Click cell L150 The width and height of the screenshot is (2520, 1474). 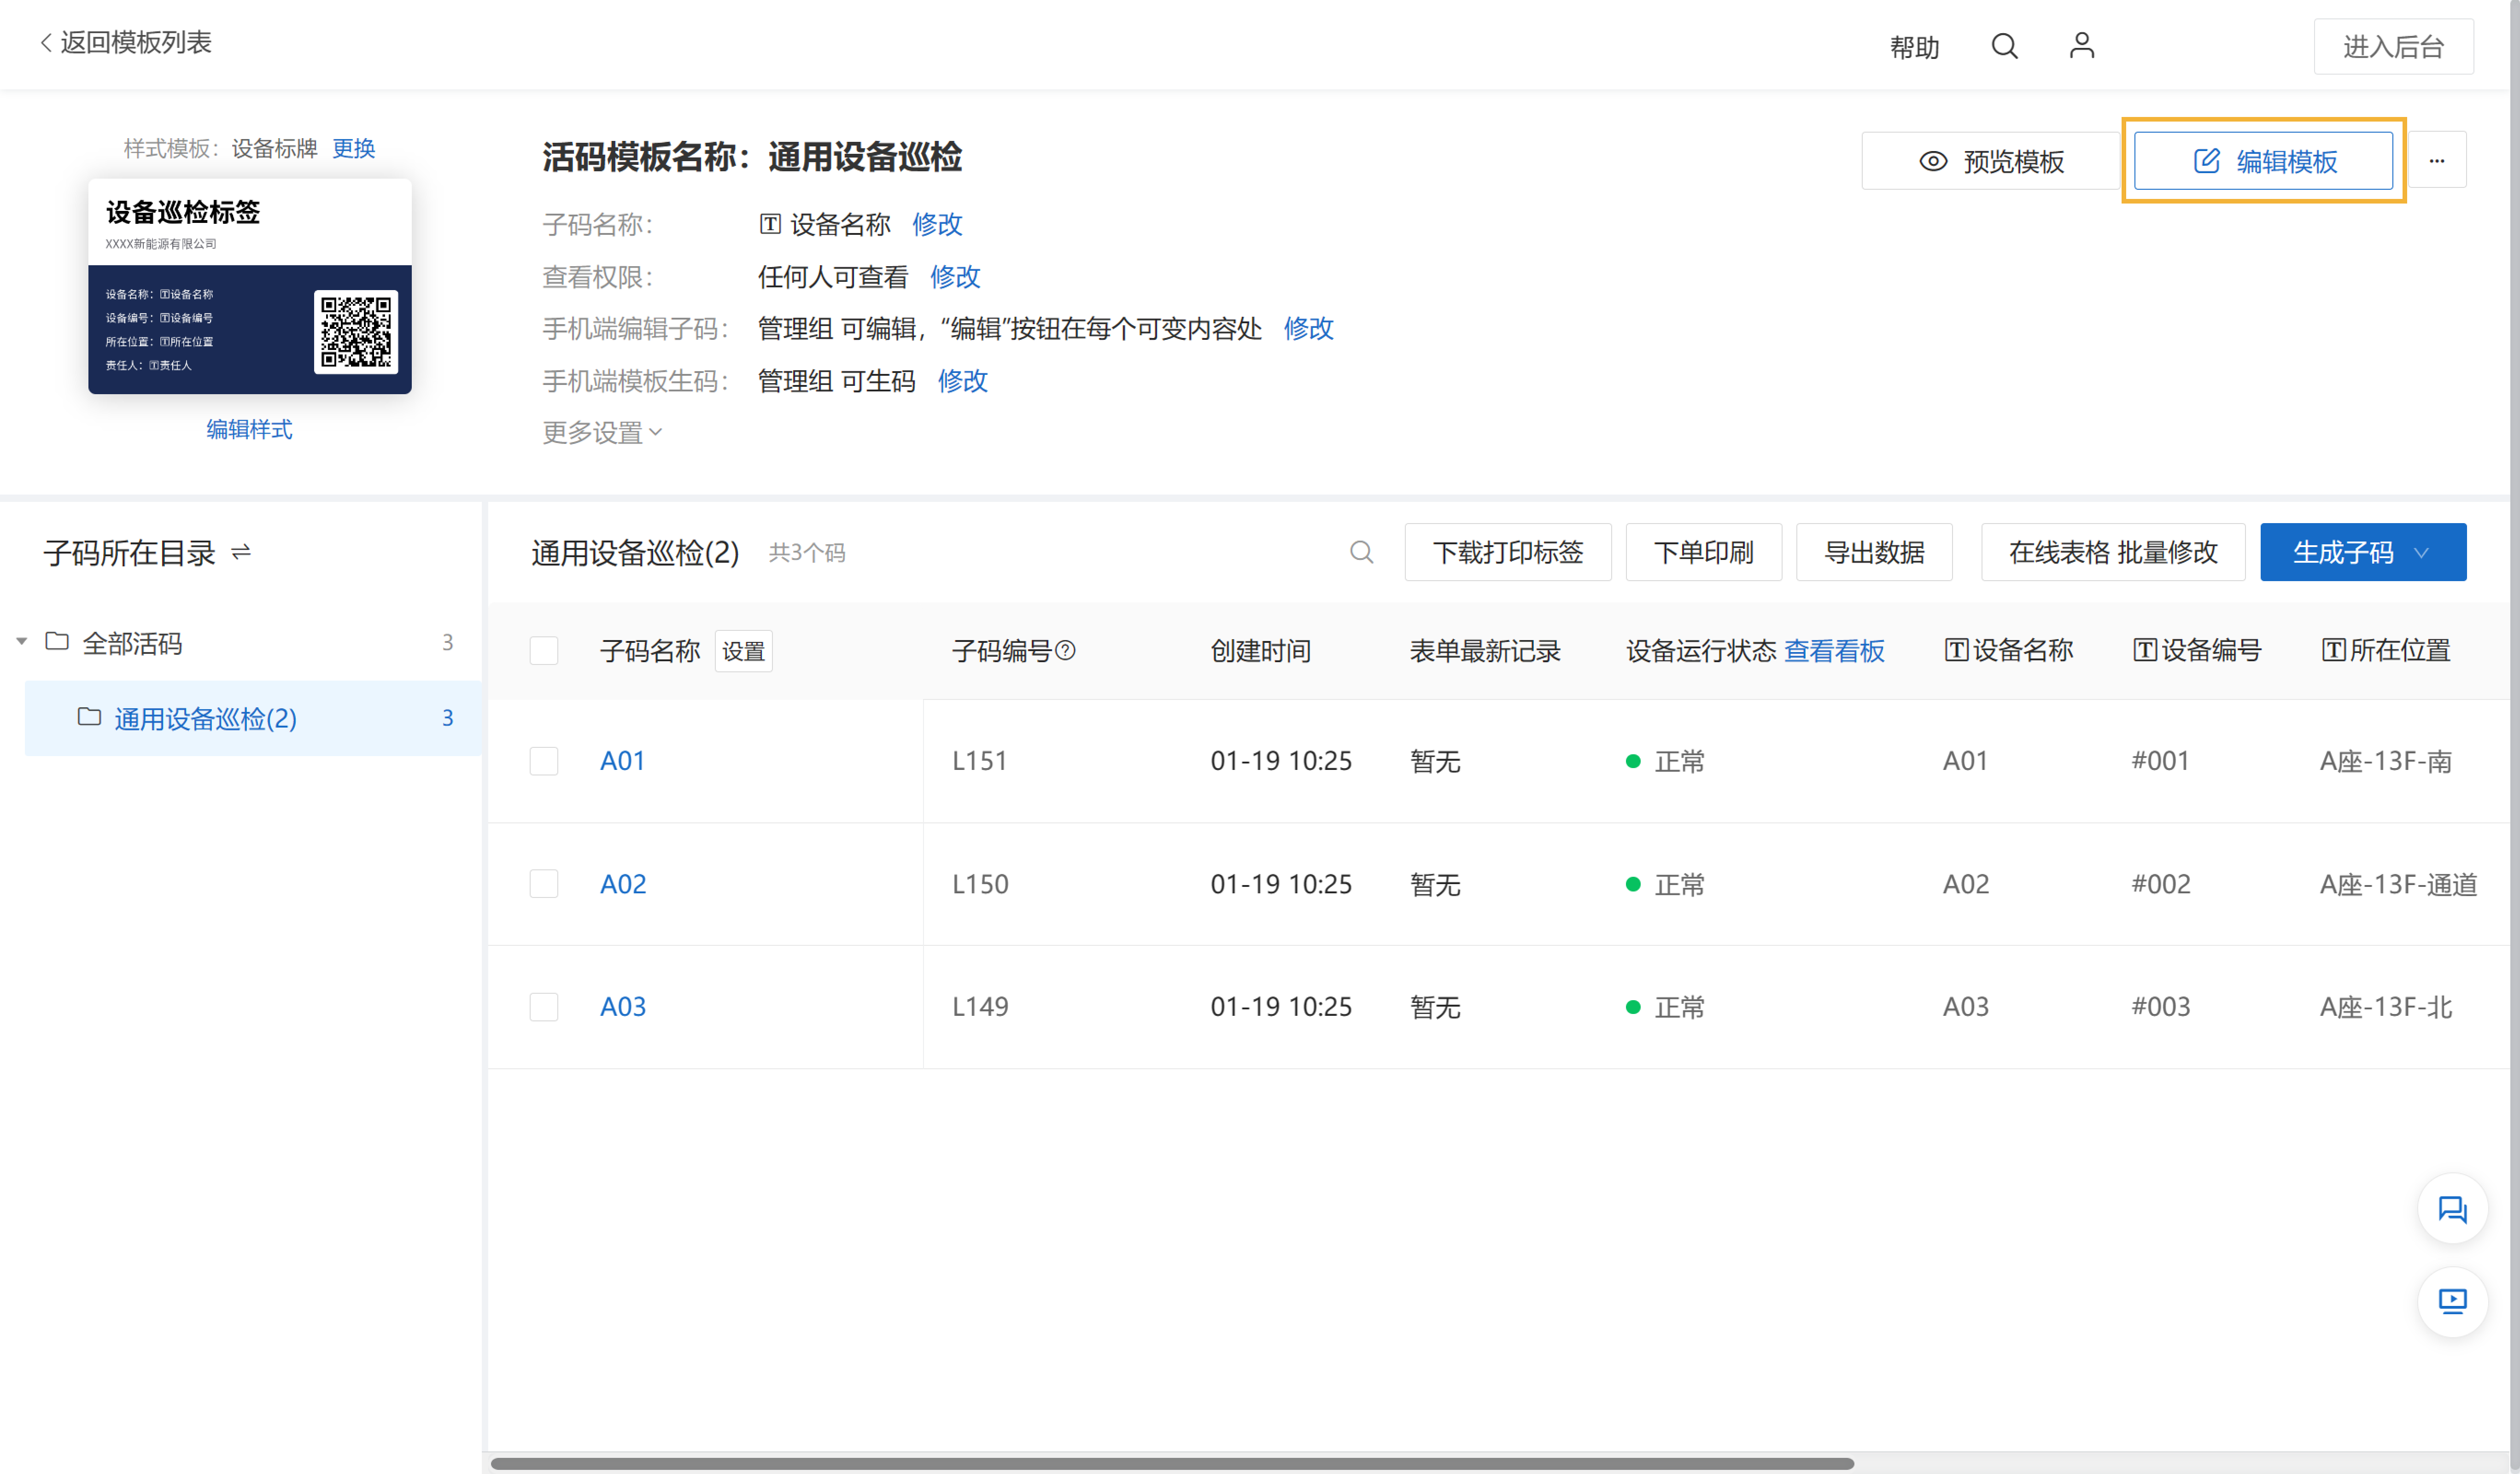(980, 884)
